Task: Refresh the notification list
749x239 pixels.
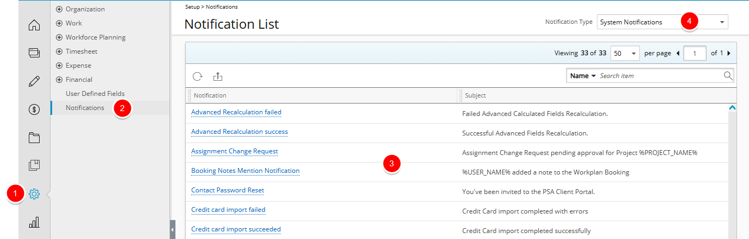Action: (x=198, y=76)
